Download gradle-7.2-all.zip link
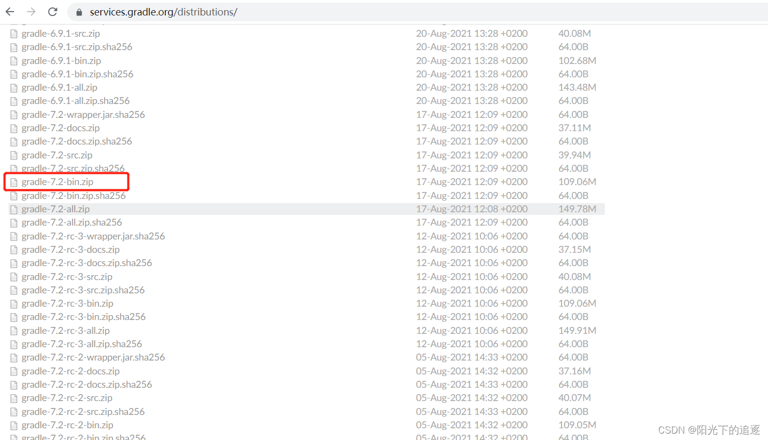 pos(55,209)
